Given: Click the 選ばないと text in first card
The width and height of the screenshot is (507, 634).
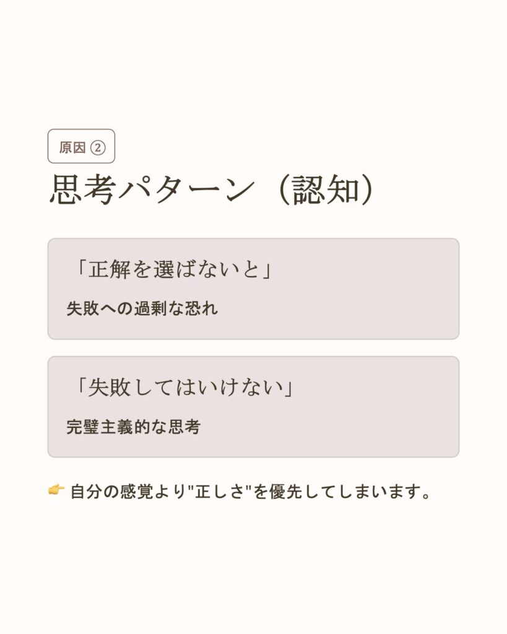Looking at the screenshot, I should (207, 270).
